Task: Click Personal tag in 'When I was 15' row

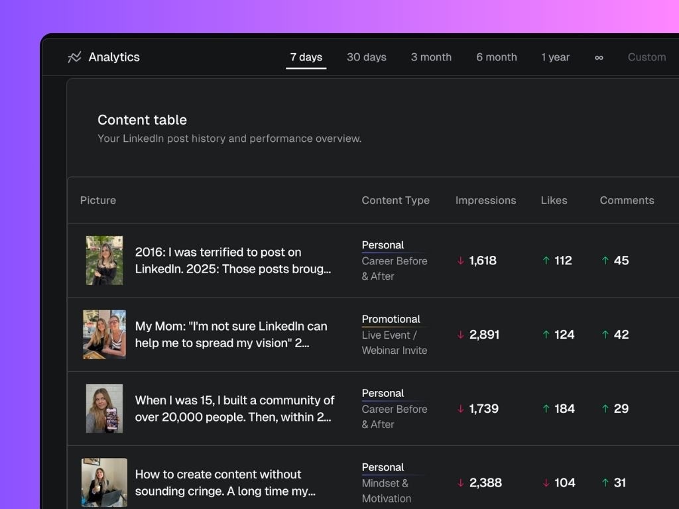Action: click(383, 393)
